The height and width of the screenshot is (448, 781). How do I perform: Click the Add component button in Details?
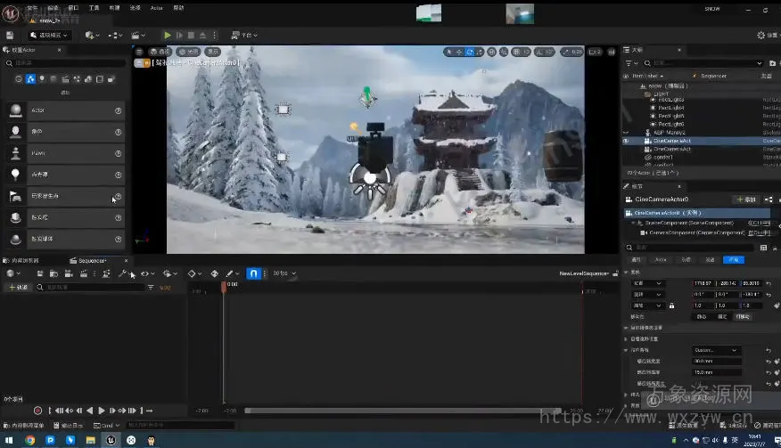tap(745, 200)
